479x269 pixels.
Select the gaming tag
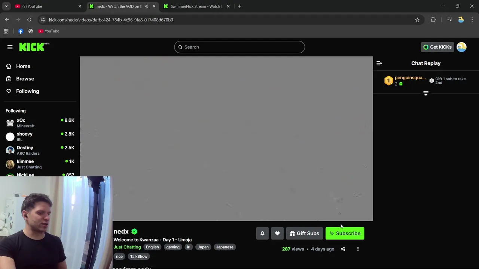coord(173,247)
